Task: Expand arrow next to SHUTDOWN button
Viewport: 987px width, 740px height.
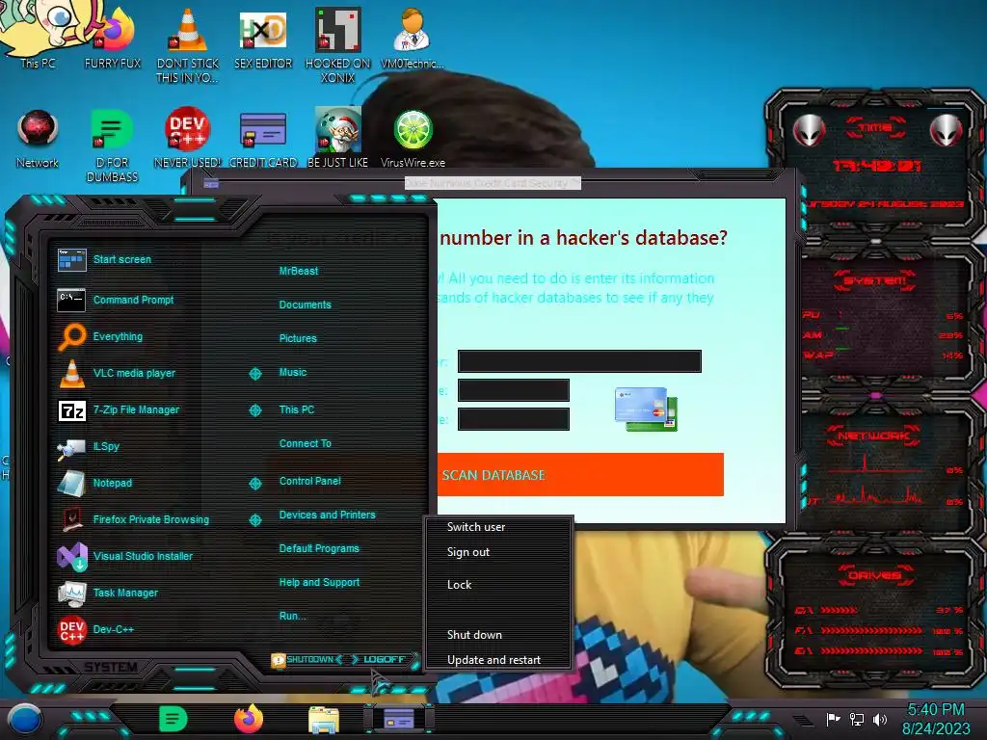Action: click(x=340, y=659)
